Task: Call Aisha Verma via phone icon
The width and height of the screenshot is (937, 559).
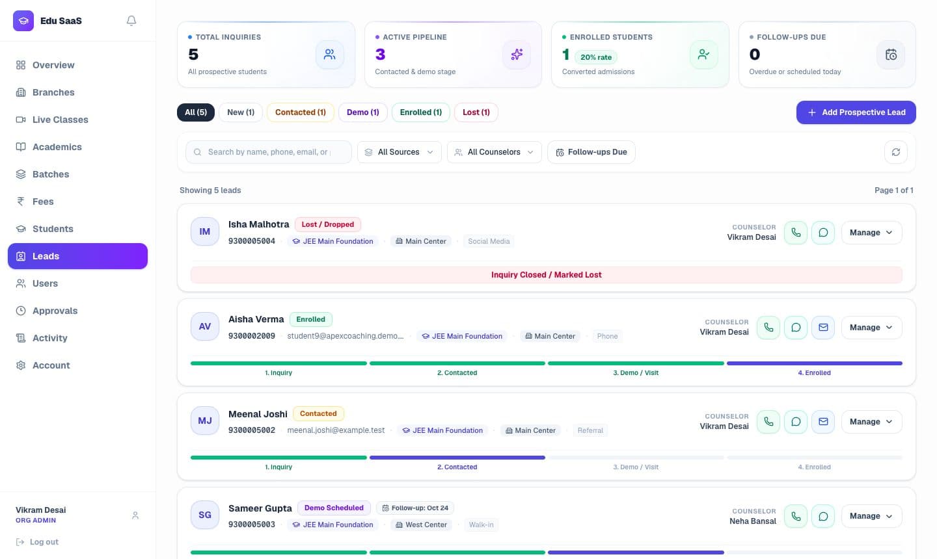Action: [768, 328]
